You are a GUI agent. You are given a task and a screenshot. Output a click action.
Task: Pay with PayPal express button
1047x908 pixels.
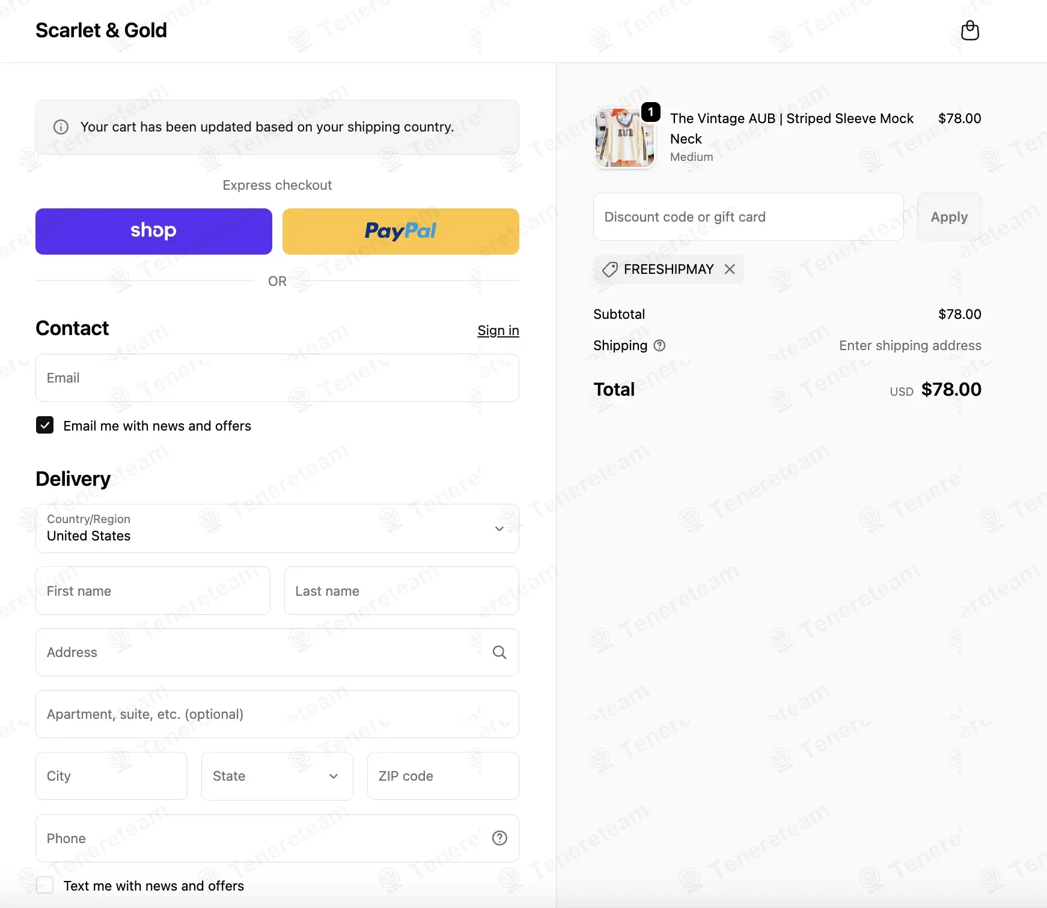pyautogui.click(x=401, y=231)
